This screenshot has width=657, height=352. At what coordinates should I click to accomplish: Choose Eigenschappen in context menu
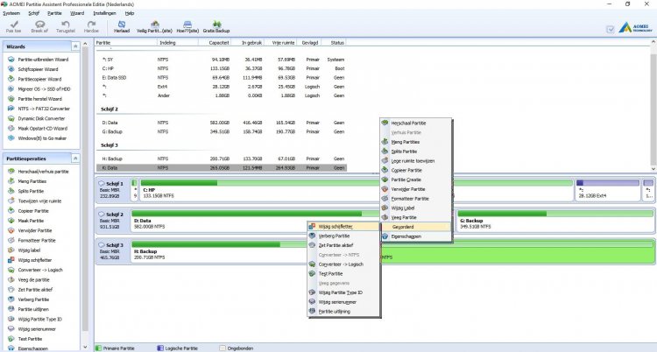416,236
